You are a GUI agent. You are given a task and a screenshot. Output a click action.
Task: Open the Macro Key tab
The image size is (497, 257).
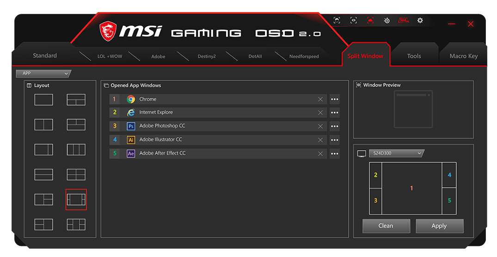coord(463,56)
